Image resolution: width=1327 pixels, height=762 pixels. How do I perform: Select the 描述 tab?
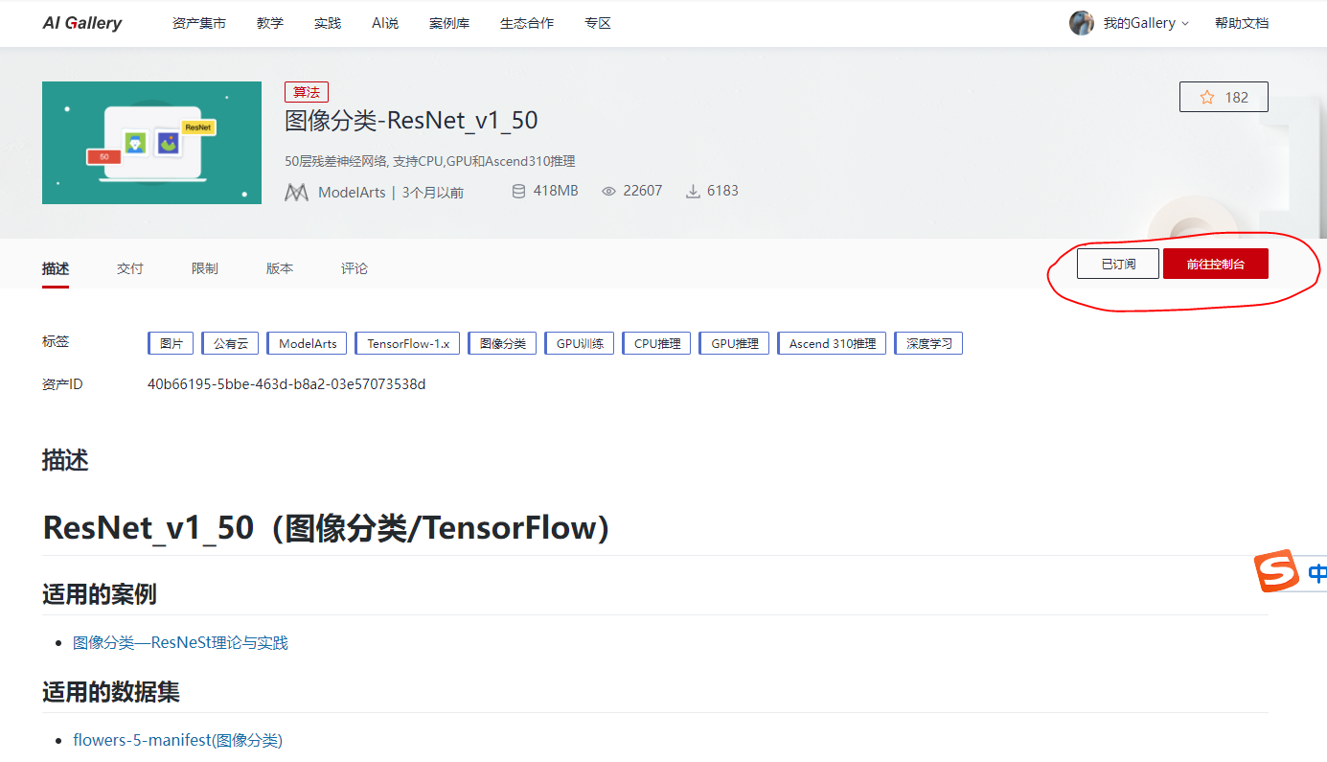coord(56,268)
